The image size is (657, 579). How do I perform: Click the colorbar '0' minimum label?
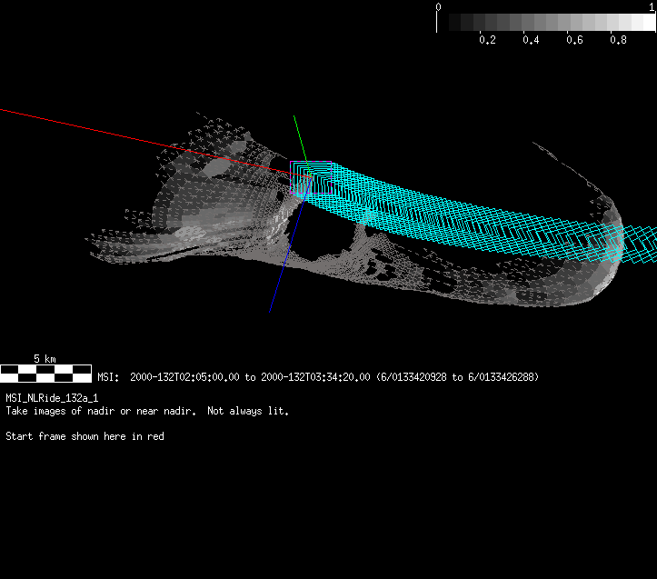(438, 6)
